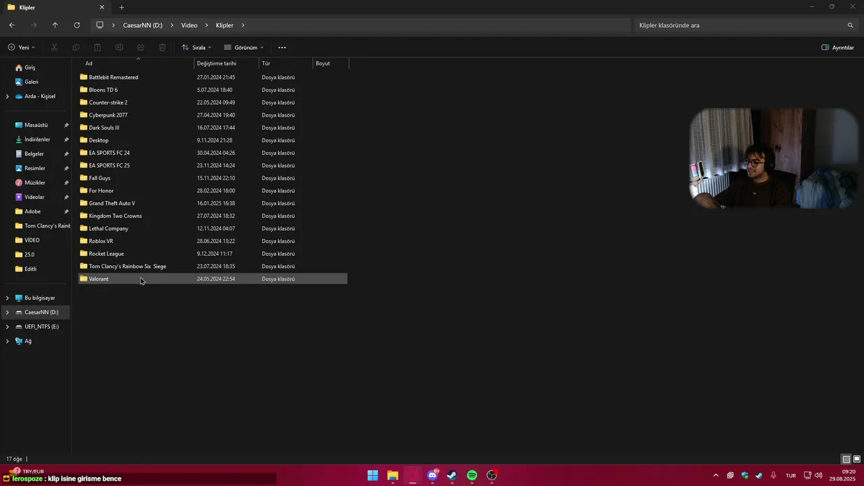Click the rename icon in toolbar
This screenshot has height=486, width=864.
(x=119, y=47)
